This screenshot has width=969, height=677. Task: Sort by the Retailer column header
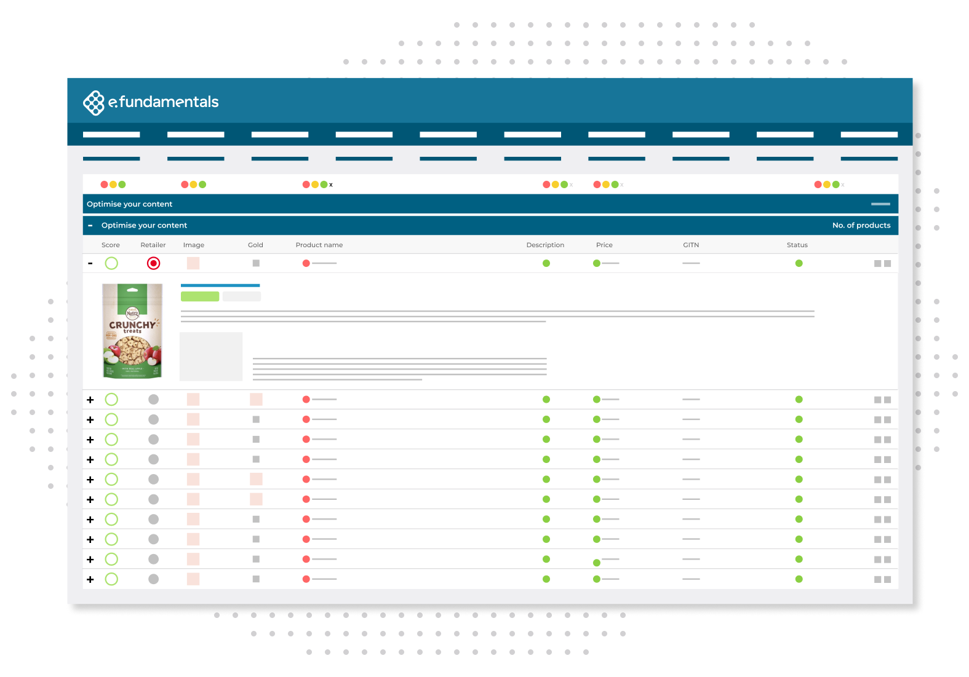tap(153, 245)
